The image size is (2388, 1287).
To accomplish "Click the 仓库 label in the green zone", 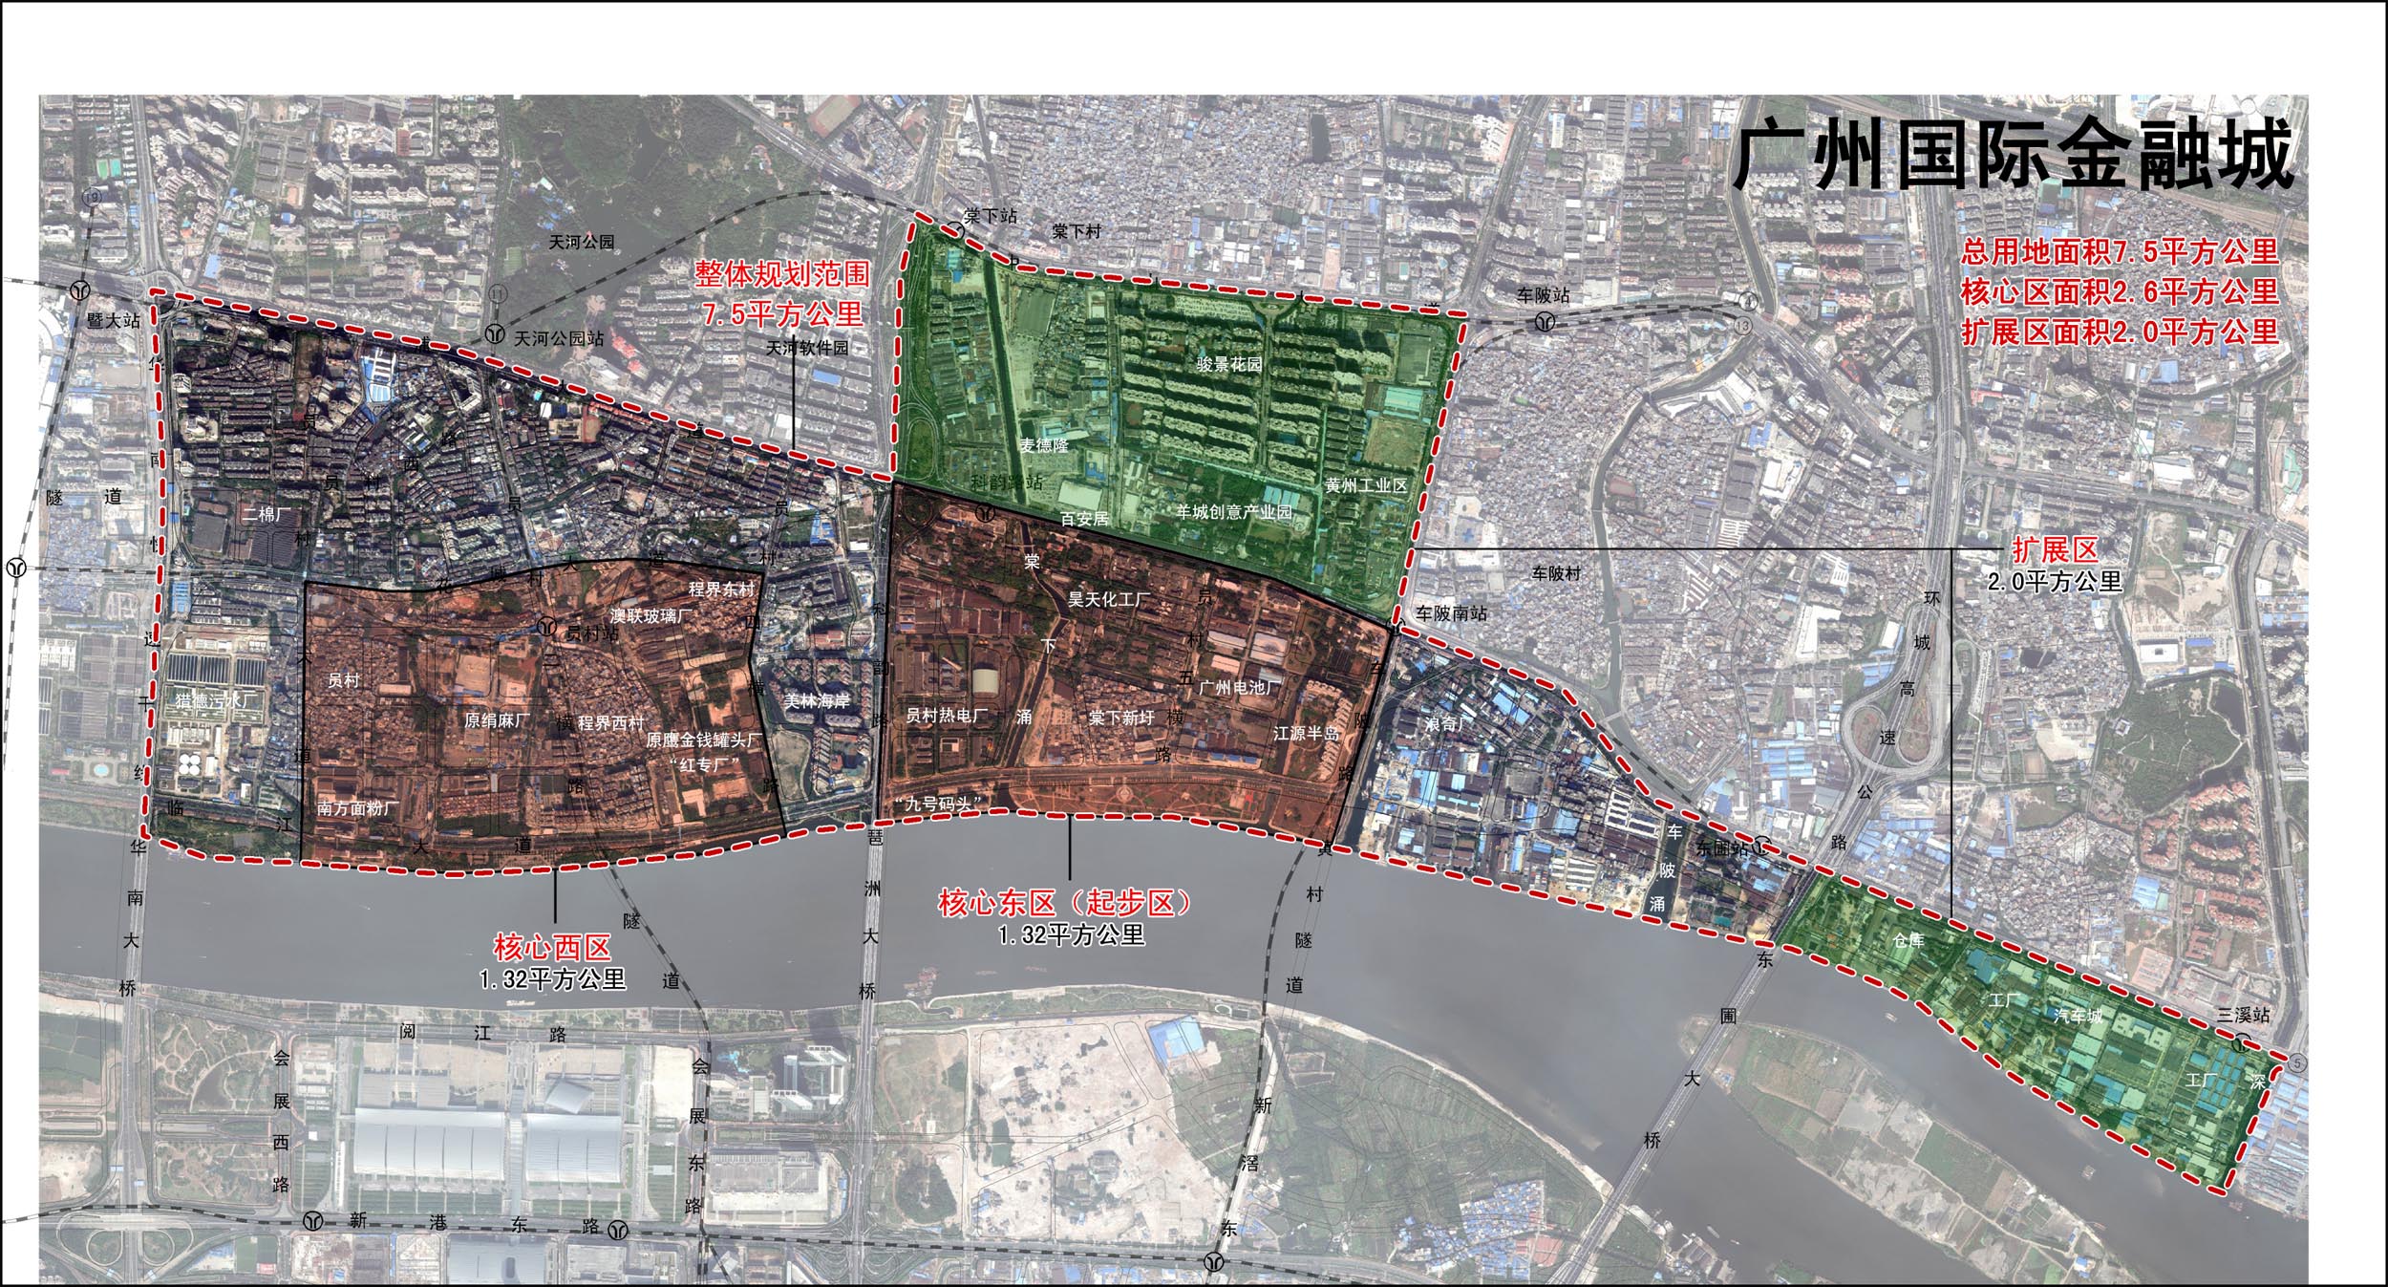I will pyautogui.click(x=1909, y=940).
